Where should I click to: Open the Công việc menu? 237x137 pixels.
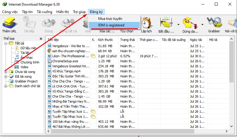pyautogui.click(x=10, y=12)
